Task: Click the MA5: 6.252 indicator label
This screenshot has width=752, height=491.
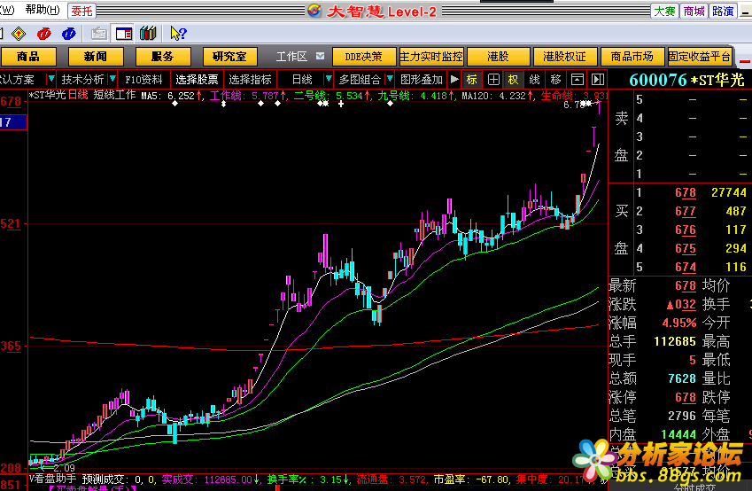Action: 170,96
